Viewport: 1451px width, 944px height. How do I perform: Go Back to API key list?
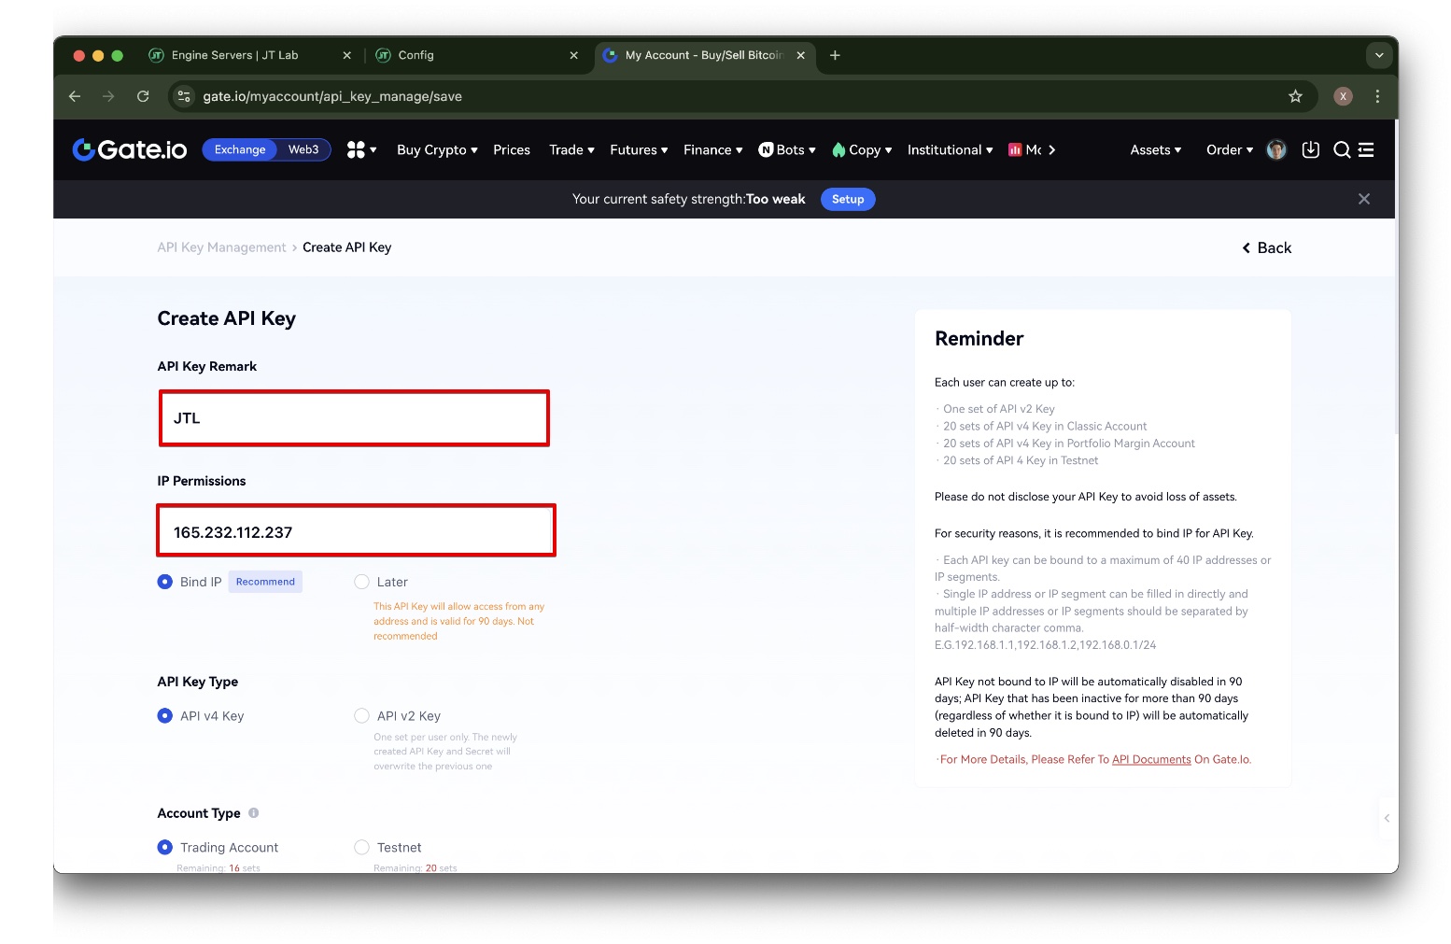[x=1267, y=247]
